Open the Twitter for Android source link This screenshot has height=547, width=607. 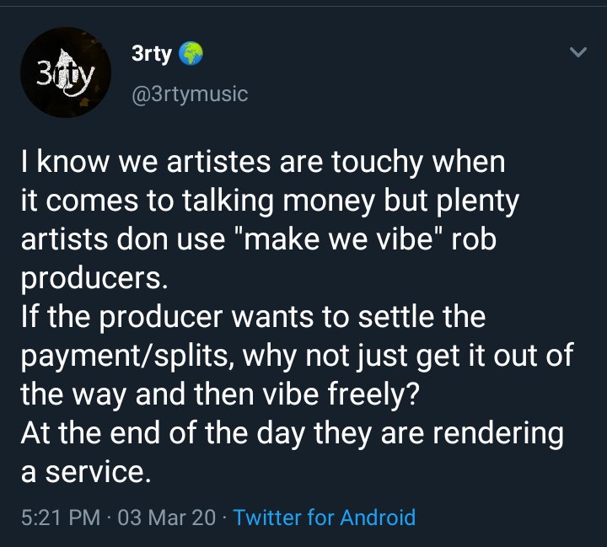pos(325,518)
